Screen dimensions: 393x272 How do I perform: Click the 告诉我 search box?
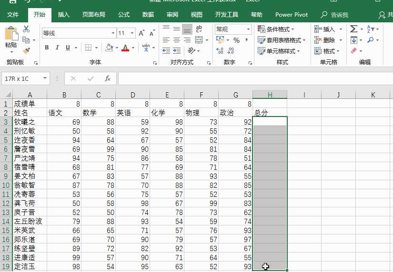[x=334, y=15]
